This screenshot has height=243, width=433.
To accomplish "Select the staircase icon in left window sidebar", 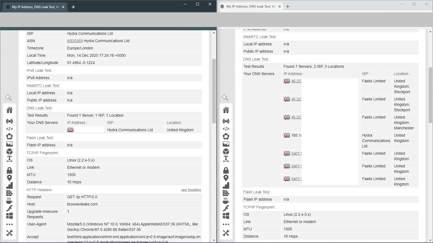I will tap(9, 185).
